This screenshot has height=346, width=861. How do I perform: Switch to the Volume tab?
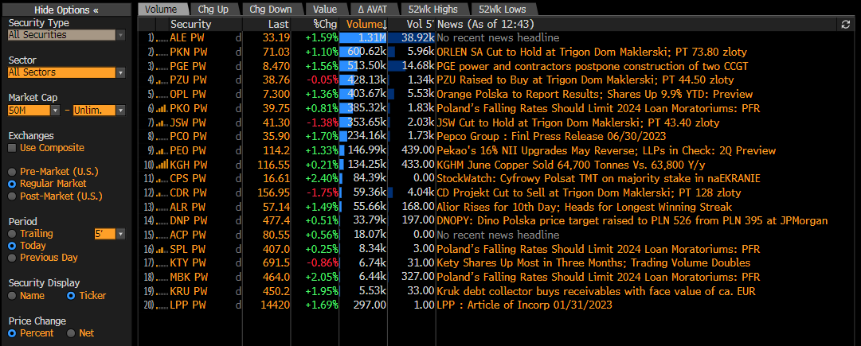(x=161, y=10)
